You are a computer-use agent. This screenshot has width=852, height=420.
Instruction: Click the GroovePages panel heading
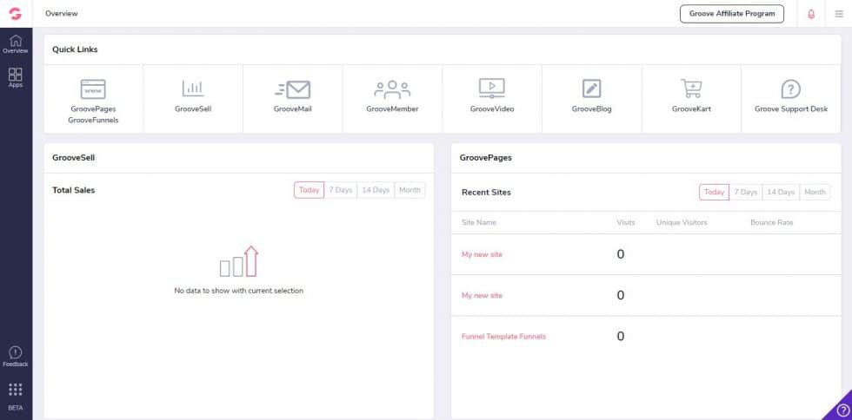(x=486, y=158)
